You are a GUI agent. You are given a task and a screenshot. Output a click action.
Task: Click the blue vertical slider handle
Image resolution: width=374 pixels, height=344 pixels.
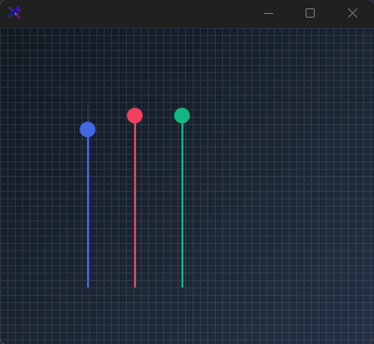(88, 130)
